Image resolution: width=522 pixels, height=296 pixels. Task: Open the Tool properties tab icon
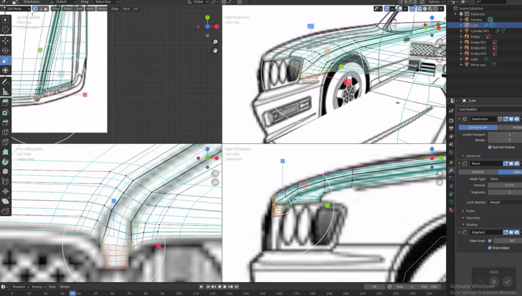[x=451, y=110]
